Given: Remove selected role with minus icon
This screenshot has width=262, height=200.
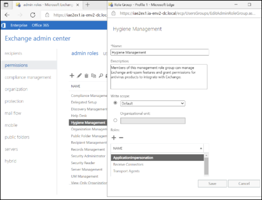Looking at the screenshot, I should pyautogui.click(x=121, y=138).
